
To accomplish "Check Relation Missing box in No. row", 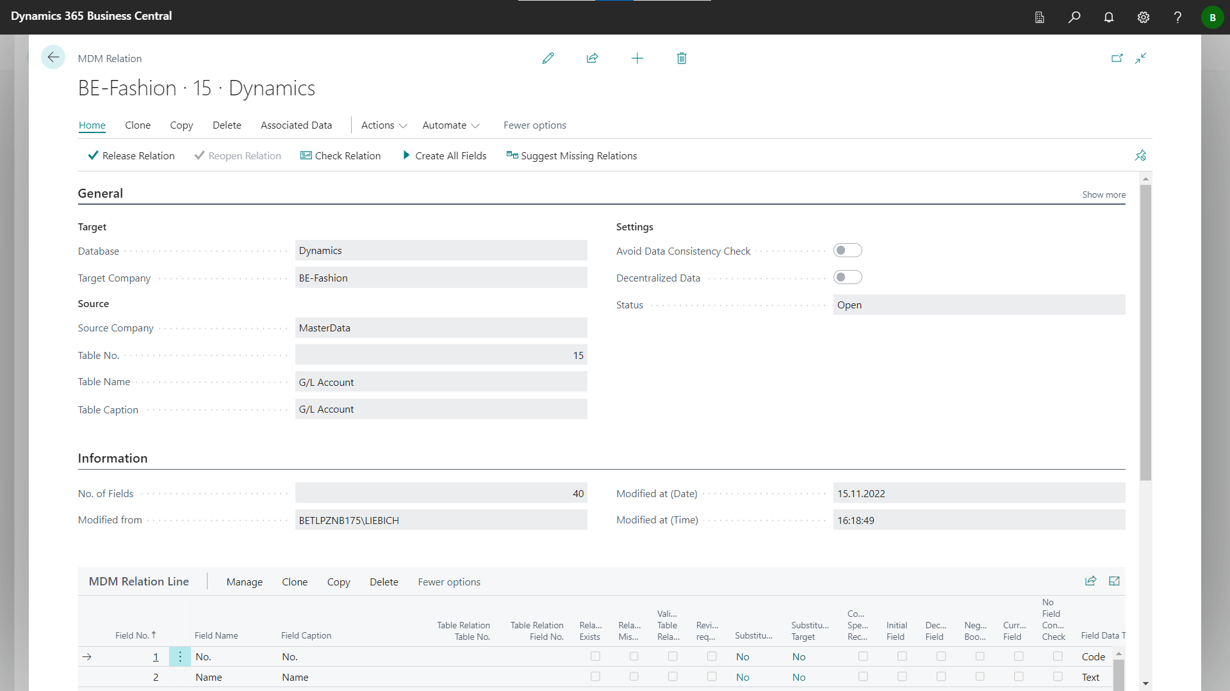I will pos(634,656).
